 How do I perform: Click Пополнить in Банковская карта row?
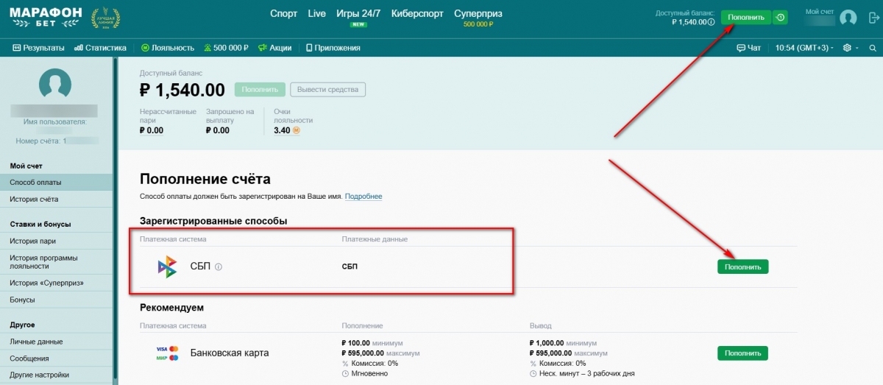pos(742,353)
